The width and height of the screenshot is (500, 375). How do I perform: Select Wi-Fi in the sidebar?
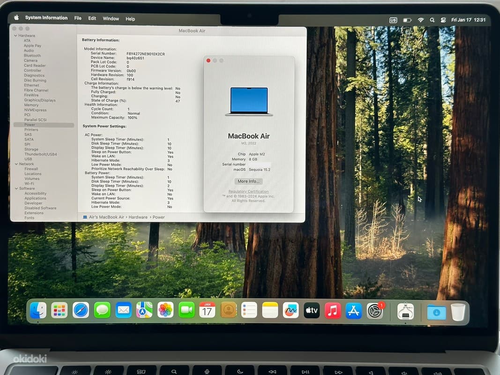tap(29, 184)
